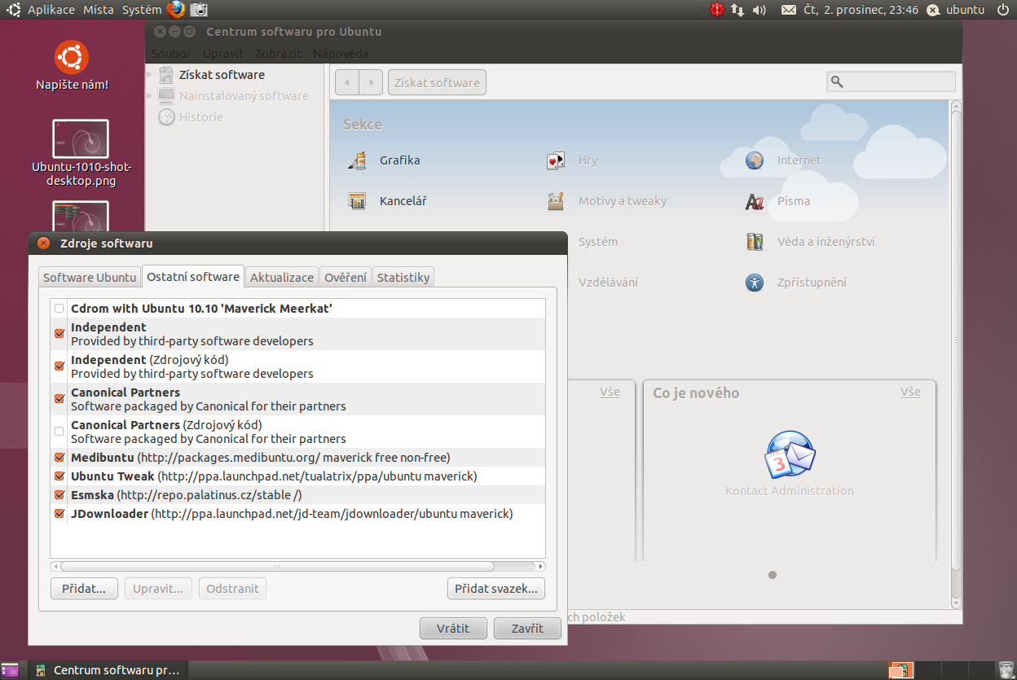This screenshot has height=680, width=1017.
Task: Open Ubuntu-1010-shot-desktop.png thumbnail on desktop
Action: click(x=81, y=138)
